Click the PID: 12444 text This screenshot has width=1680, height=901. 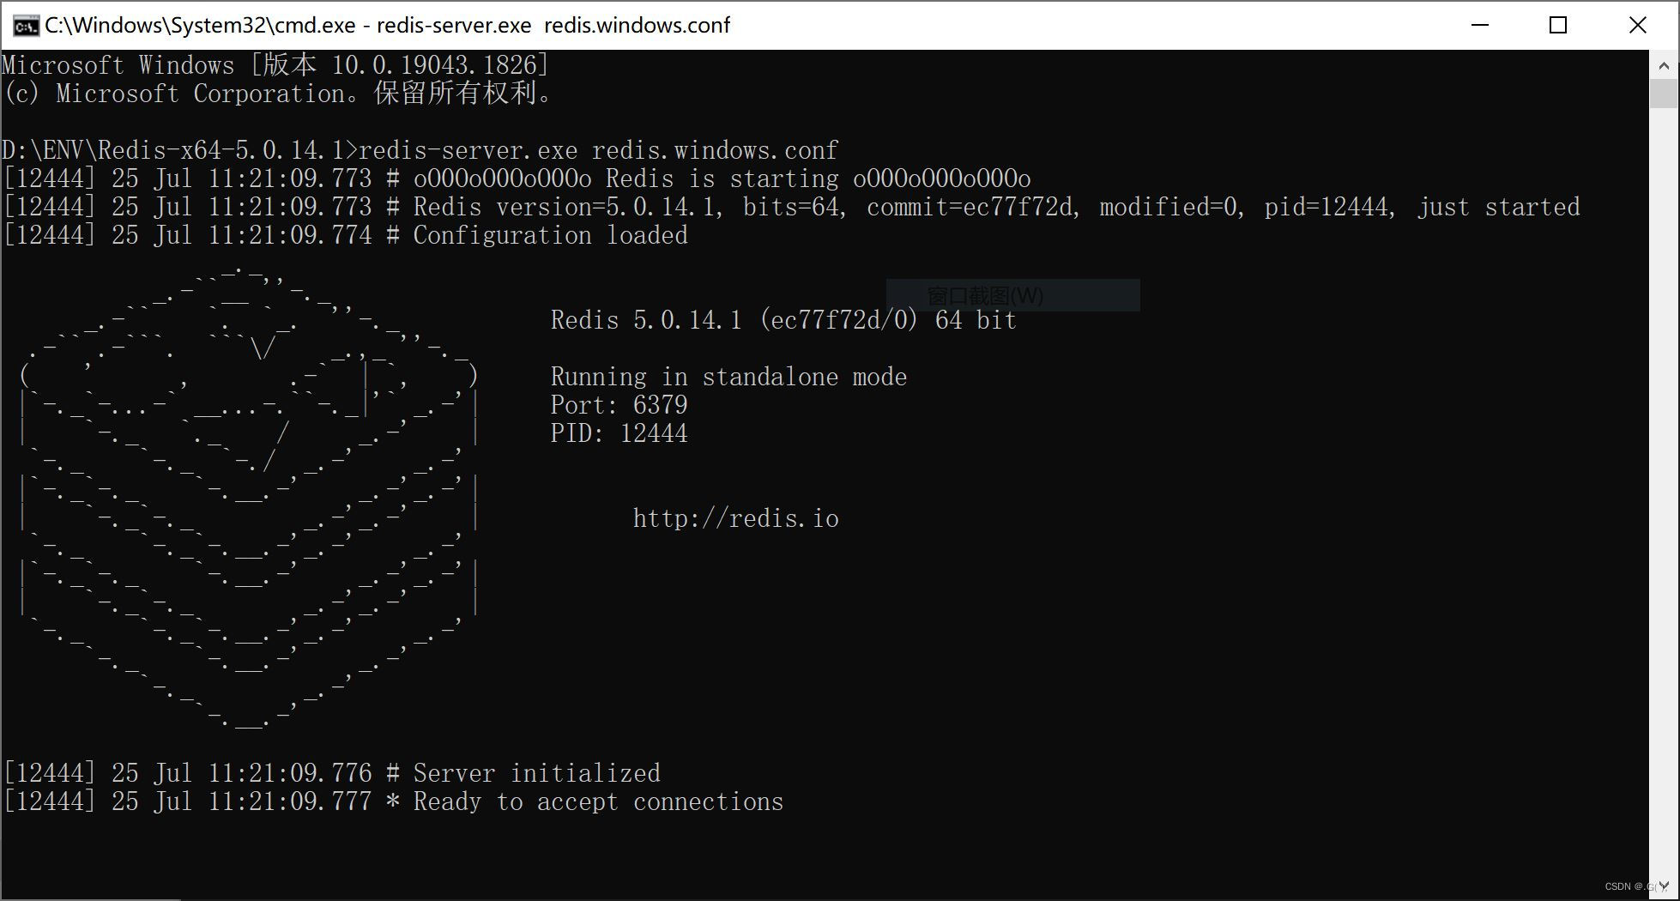pos(618,433)
